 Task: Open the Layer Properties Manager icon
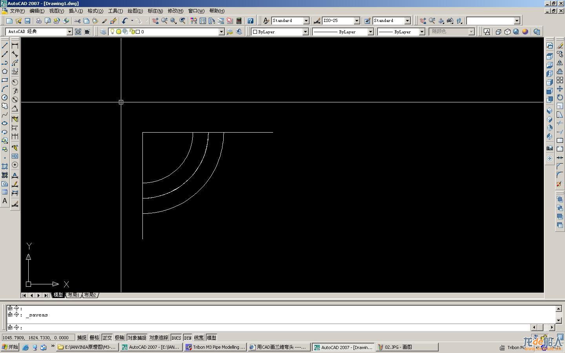point(103,32)
